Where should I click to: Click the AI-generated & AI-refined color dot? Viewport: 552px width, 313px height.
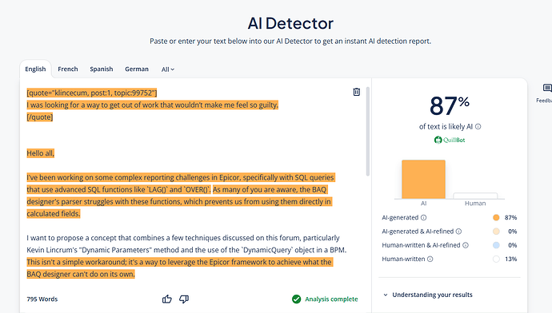(x=496, y=231)
